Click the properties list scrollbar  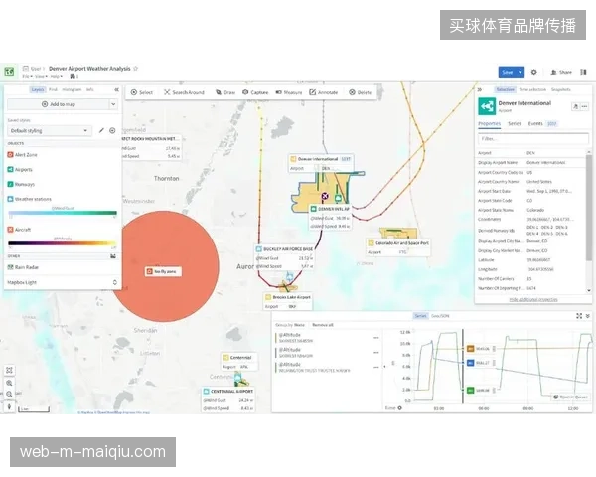[x=589, y=208]
